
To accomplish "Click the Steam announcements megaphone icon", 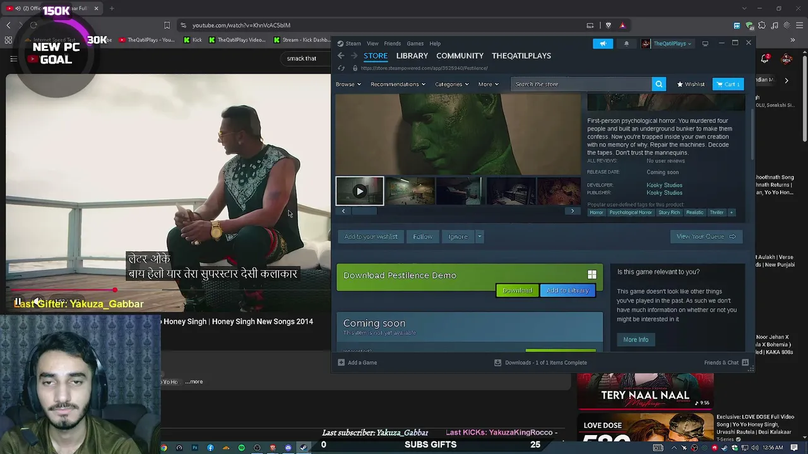I will [x=603, y=44].
